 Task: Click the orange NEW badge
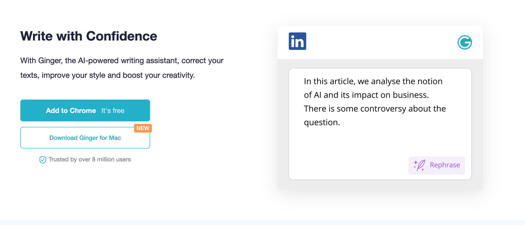coord(143,128)
